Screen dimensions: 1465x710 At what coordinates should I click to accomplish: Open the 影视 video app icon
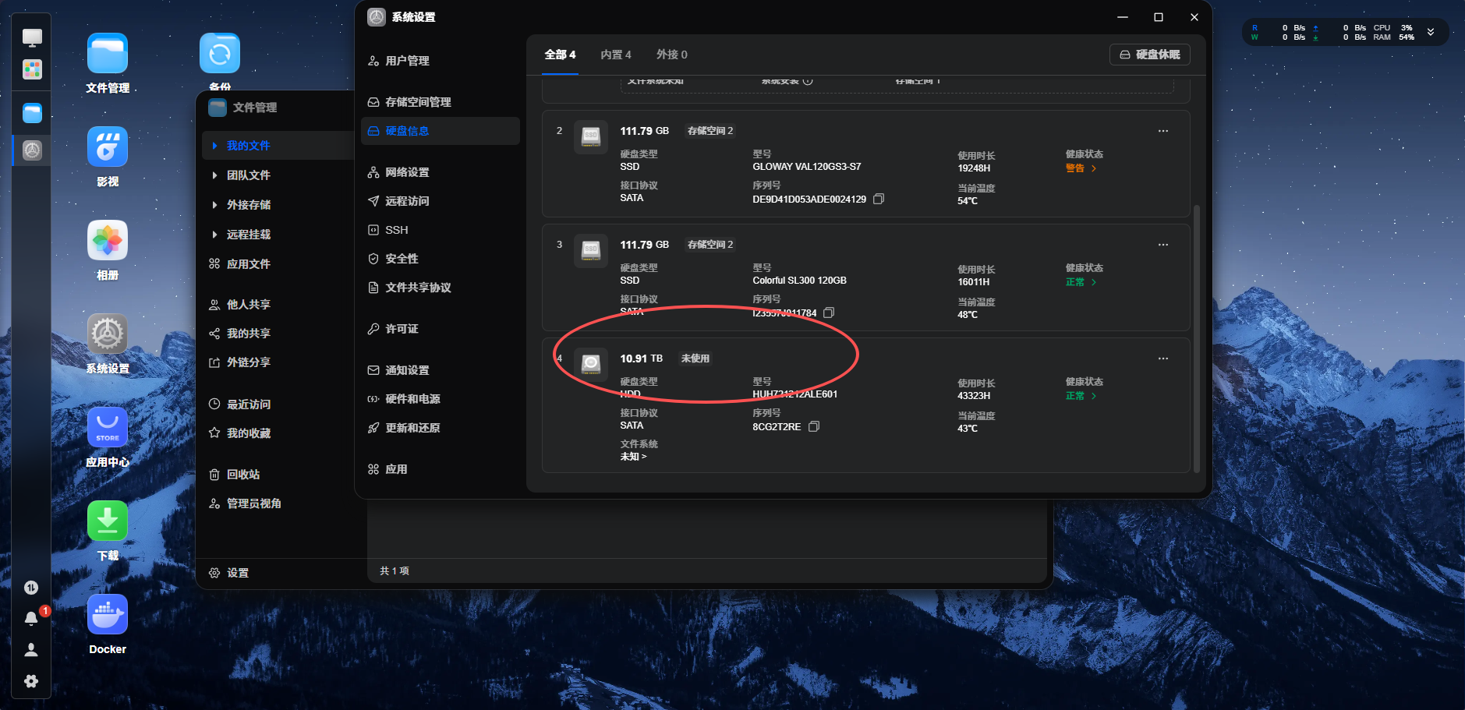(x=108, y=147)
